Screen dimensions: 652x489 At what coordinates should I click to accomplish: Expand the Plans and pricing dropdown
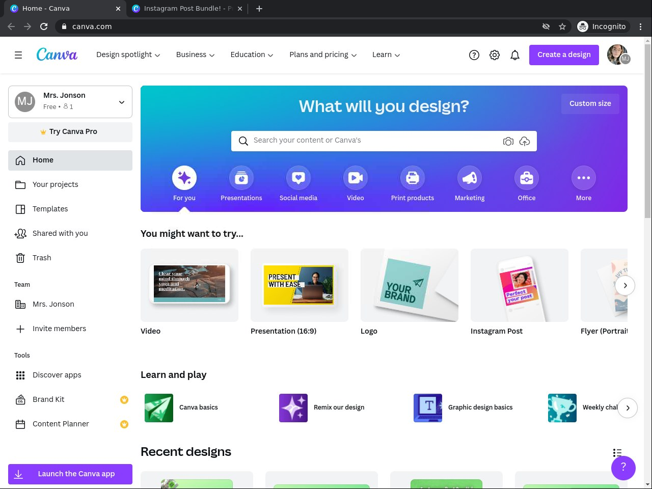pyautogui.click(x=323, y=55)
